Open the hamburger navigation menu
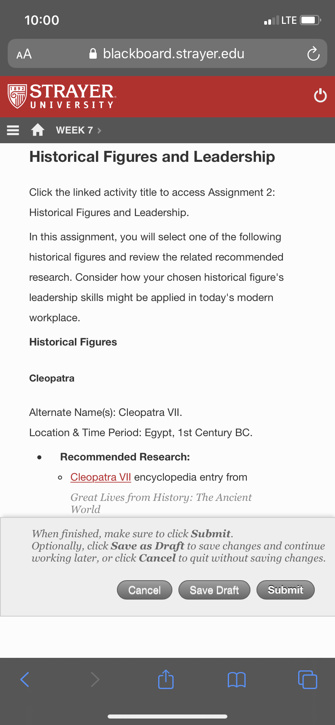 click(13, 130)
